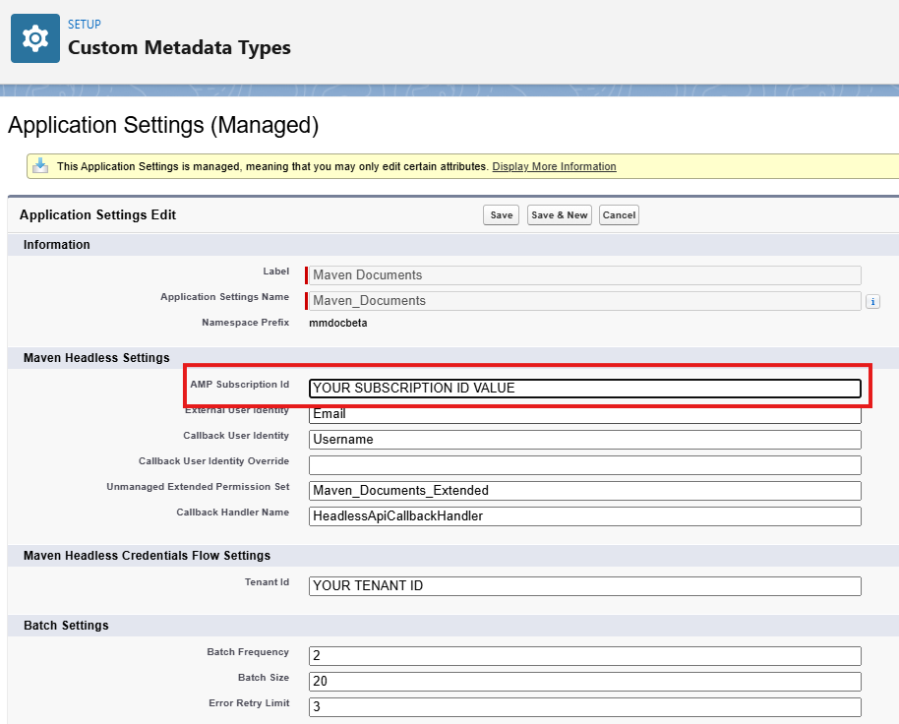Open the Display More Information link

tap(554, 166)
